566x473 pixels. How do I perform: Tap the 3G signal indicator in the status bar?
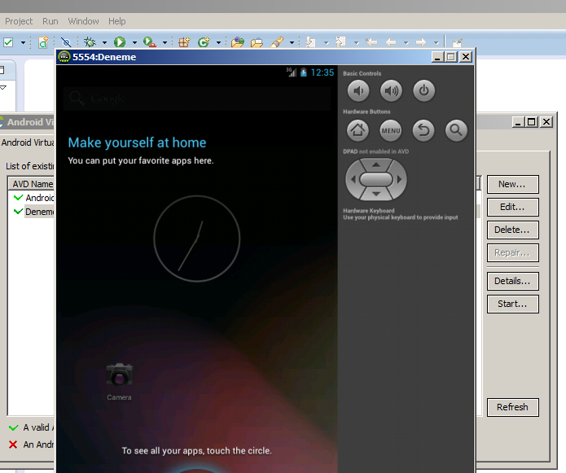point(292,72)
